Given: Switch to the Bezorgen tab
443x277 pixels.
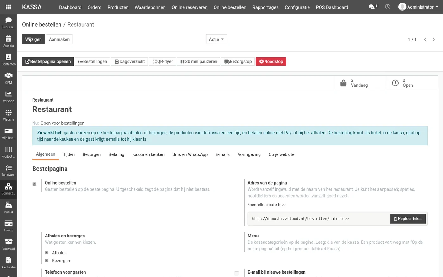Looking at the screenshot, I should 91,154.
